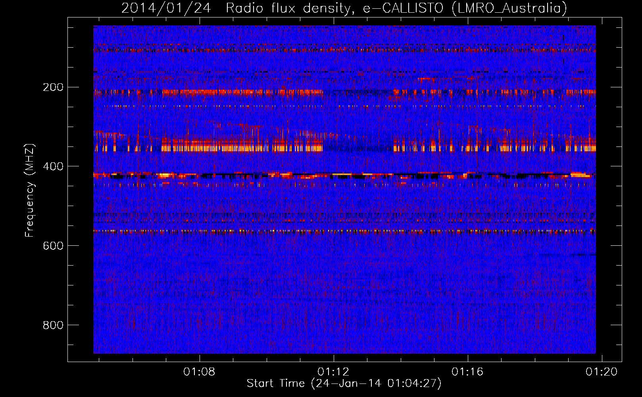The width and height of the screenshot is (642, 397).
Task: Click the red band just above 200 MHz
Action: pyautogui.click(x=344, y=92)
